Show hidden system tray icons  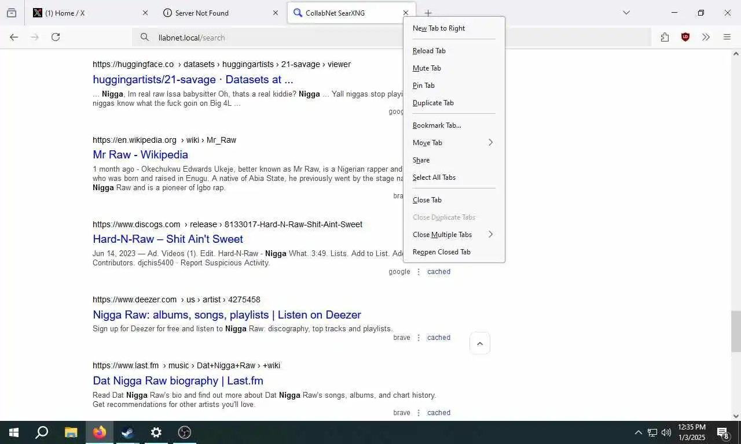(638, 432)
